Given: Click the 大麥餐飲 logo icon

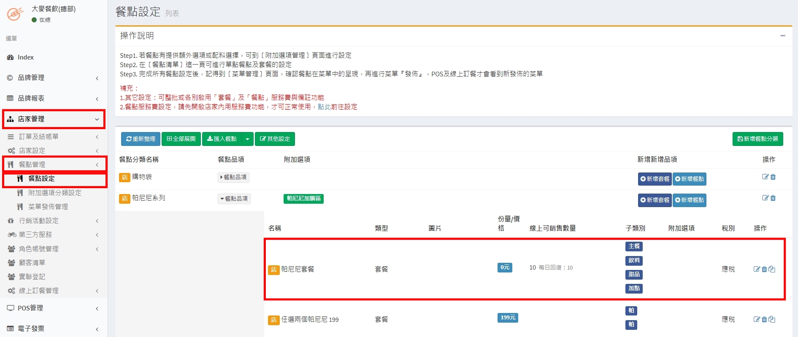Looking at the screenshot, I should coord(15,14).
